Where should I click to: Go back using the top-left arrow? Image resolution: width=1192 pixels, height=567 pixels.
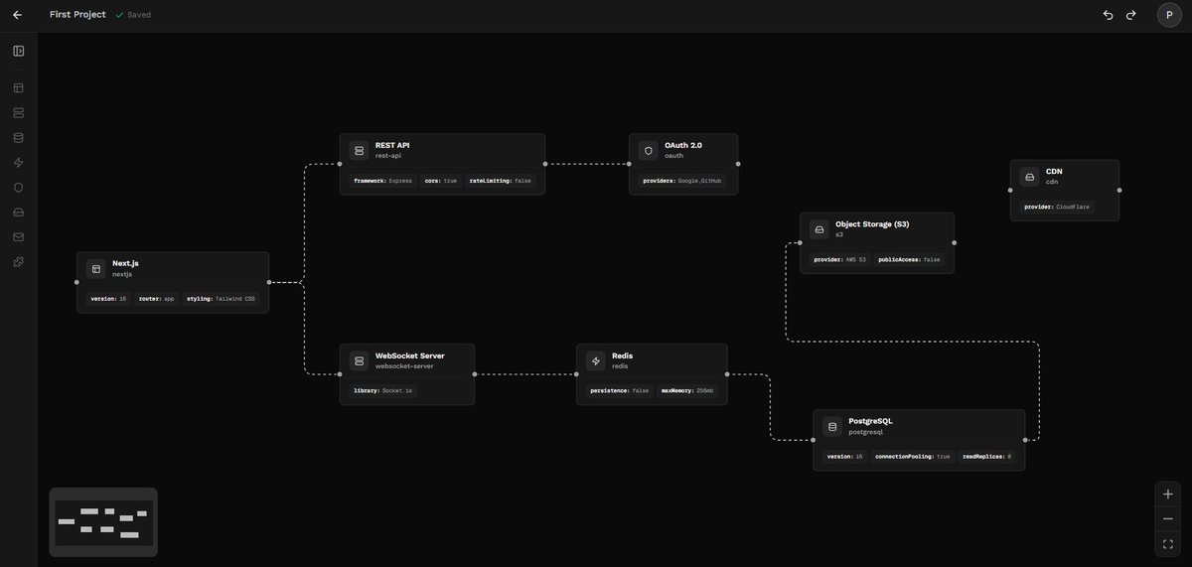tap(17, 15)
